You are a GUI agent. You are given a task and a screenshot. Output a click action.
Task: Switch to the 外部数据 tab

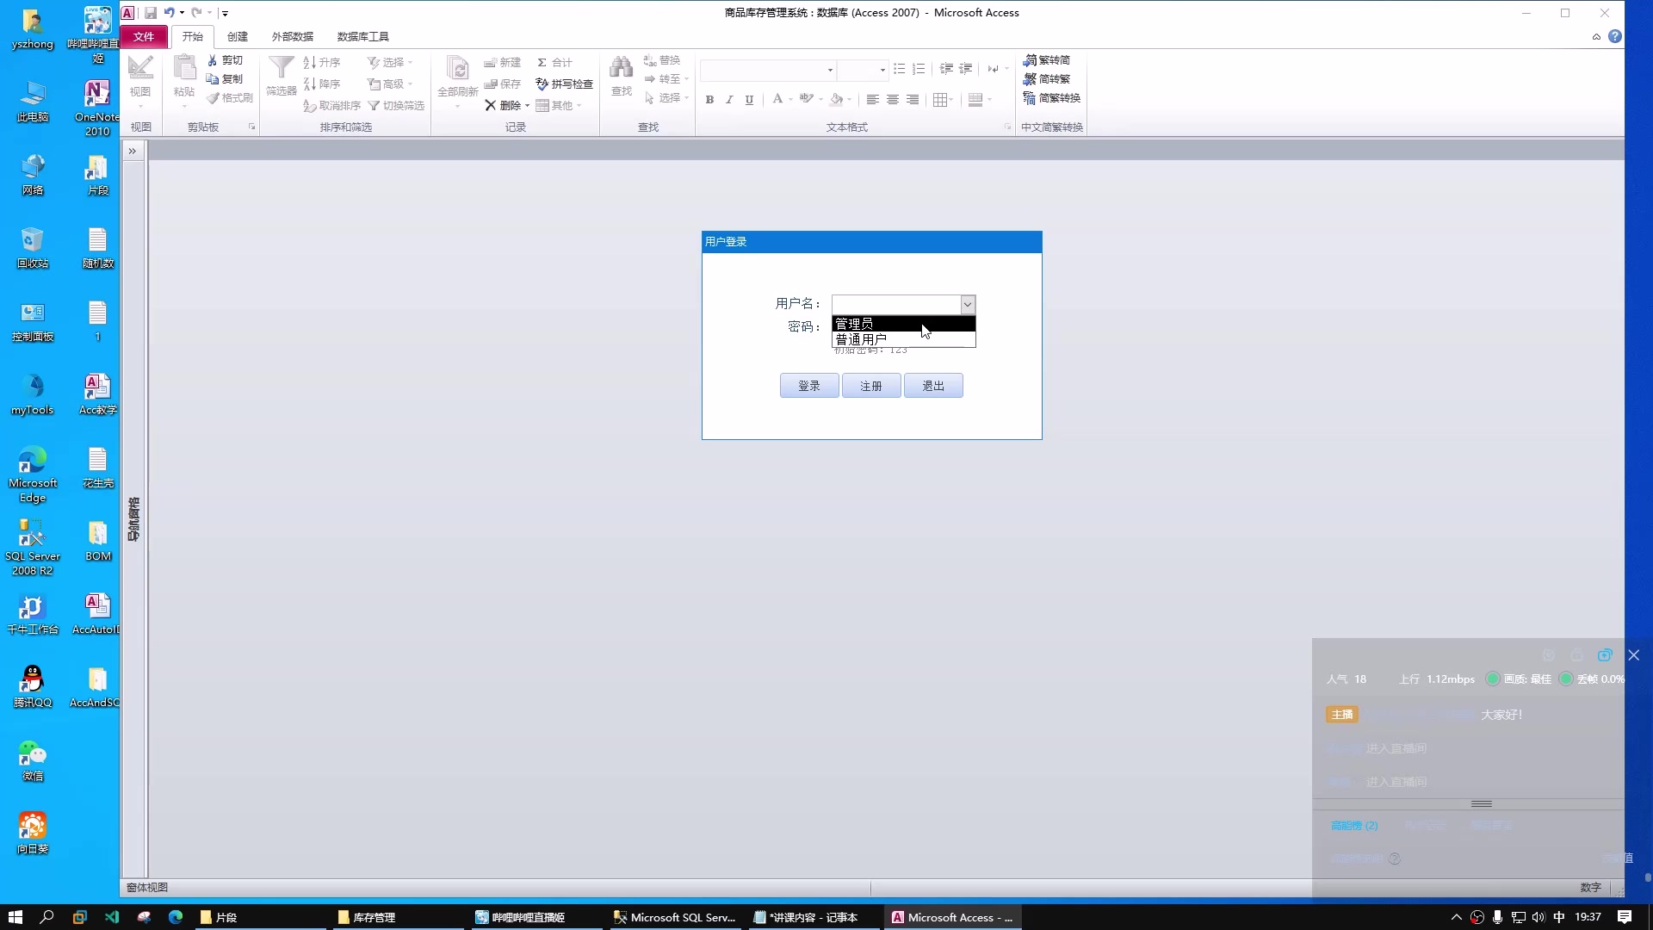(x=293, y=36)
